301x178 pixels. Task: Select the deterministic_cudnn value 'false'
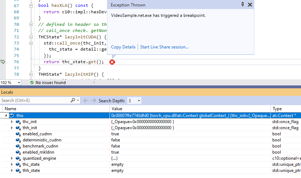tap(116, 140)
